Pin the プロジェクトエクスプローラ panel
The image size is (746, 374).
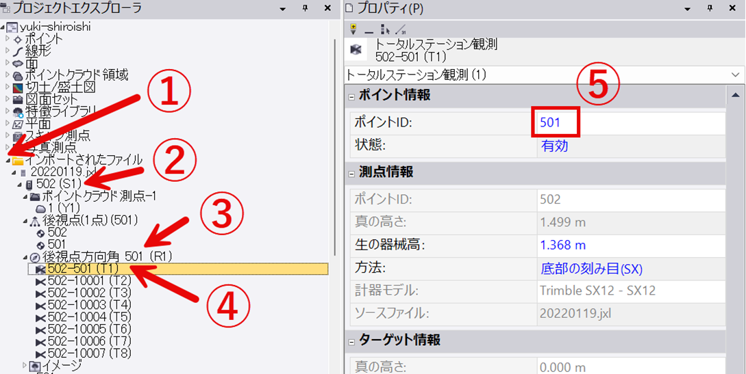[305, 8]
